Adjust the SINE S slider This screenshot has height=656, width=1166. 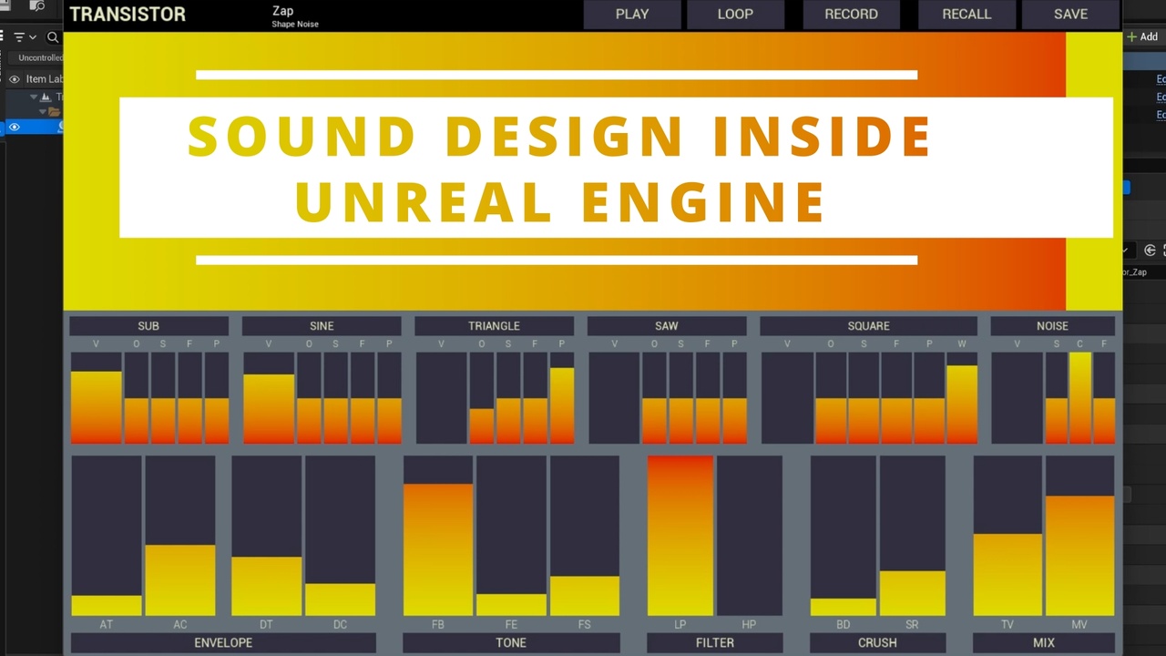(335, 398)
